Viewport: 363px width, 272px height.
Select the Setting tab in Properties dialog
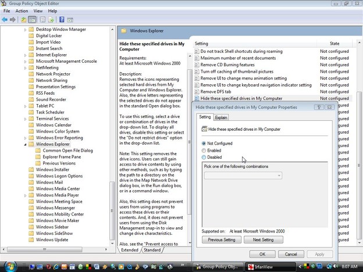(205, 117)
